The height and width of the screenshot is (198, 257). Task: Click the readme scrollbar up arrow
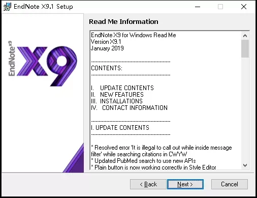click(245, 36)
